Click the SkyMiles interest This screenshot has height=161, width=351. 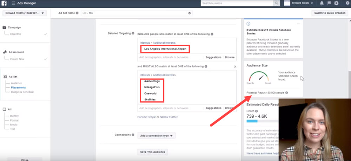(150, 99)
